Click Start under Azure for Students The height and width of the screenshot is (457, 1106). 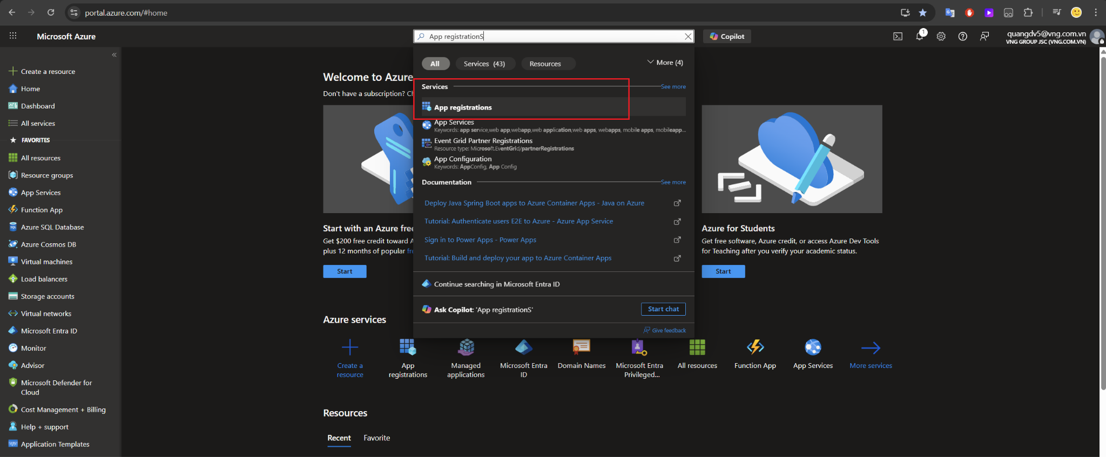point(723,271)
